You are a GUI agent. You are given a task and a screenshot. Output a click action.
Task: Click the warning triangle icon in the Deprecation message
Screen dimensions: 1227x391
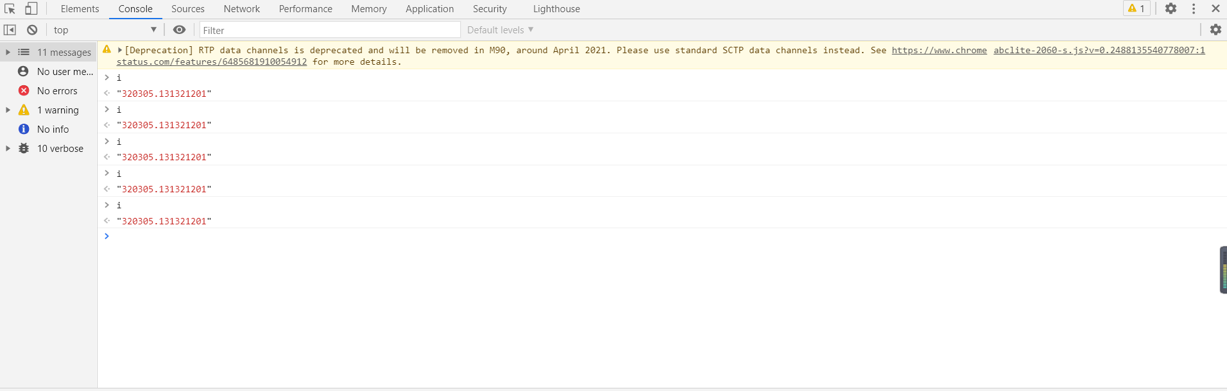click(x=107, y=49)
